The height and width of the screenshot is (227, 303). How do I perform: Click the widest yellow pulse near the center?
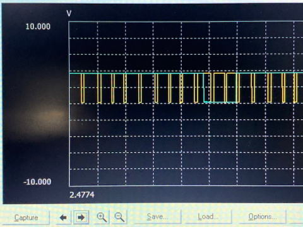click(219, 88)
